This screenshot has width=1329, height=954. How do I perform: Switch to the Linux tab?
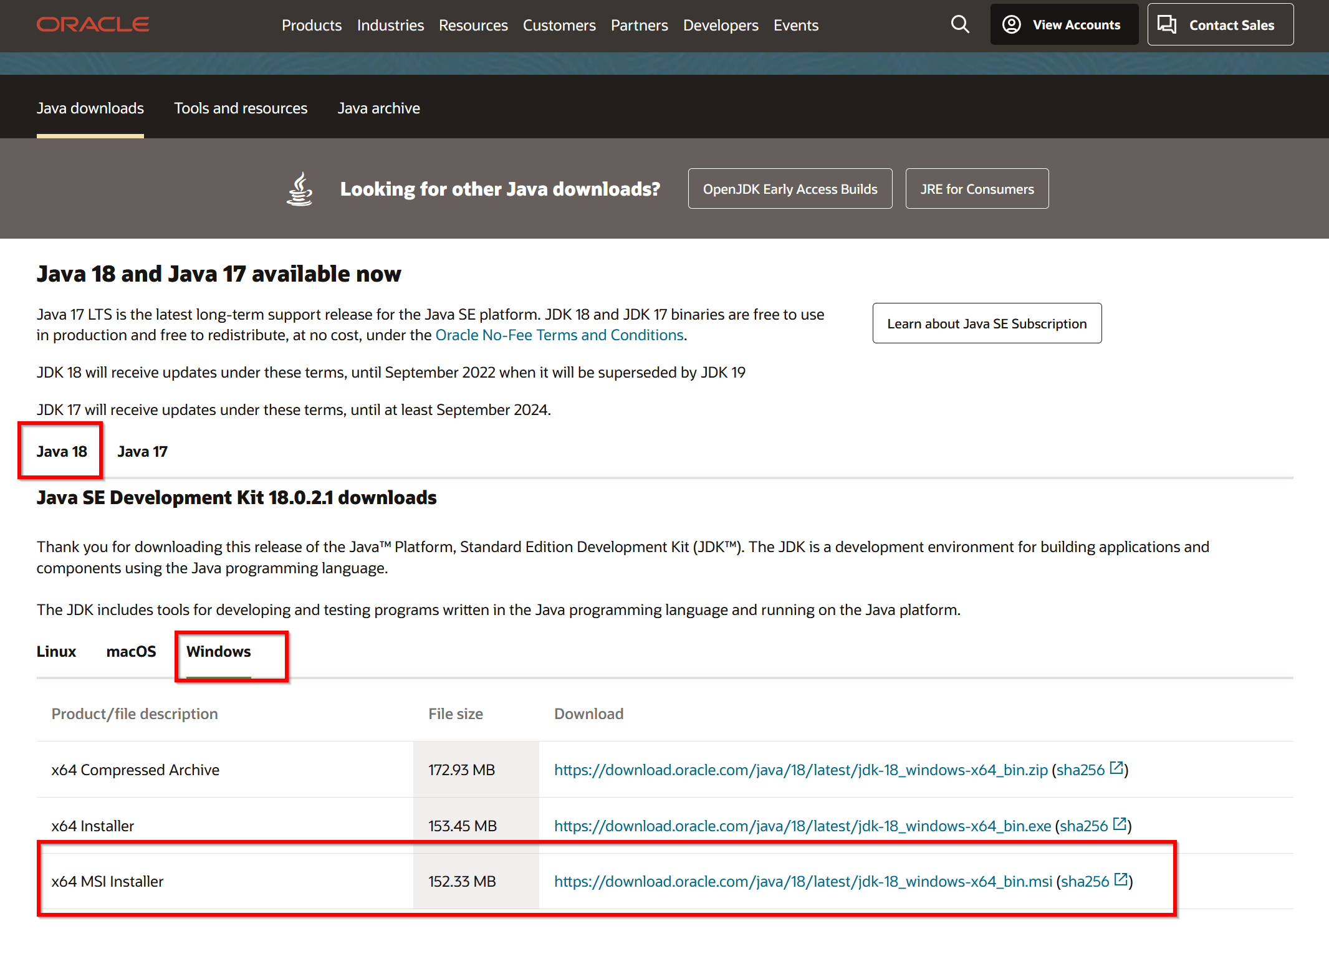coord(56,651)
